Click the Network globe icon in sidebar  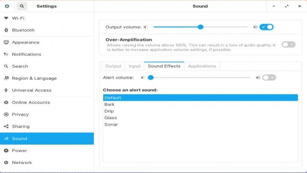[x=6, y=162]
